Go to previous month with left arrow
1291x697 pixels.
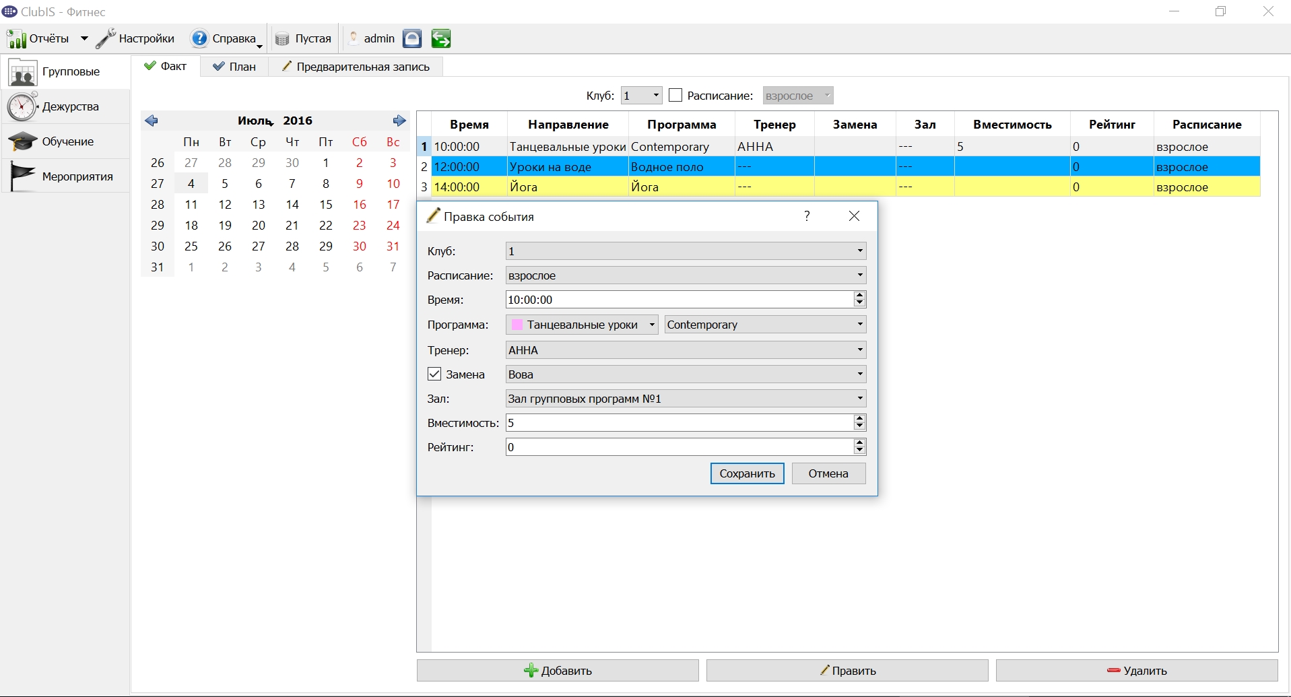[152, 121]
